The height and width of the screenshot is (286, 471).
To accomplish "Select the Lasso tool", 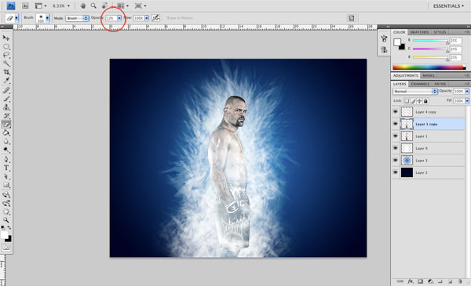I will [6, 55].
